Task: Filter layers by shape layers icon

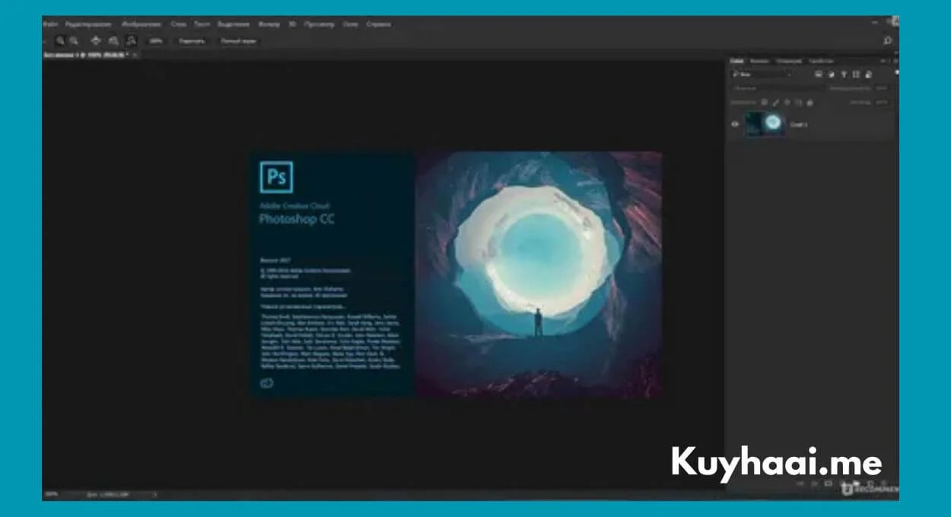Action: [x=856, y=75]
